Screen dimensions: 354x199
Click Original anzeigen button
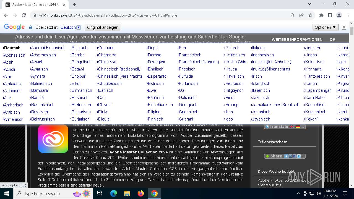click(103, 27)
